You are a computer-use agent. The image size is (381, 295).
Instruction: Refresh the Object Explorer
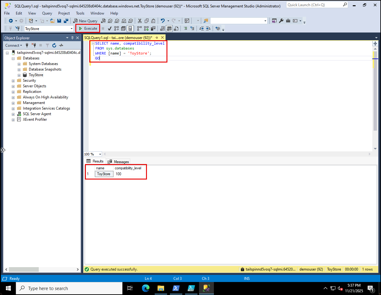[54, 45]
